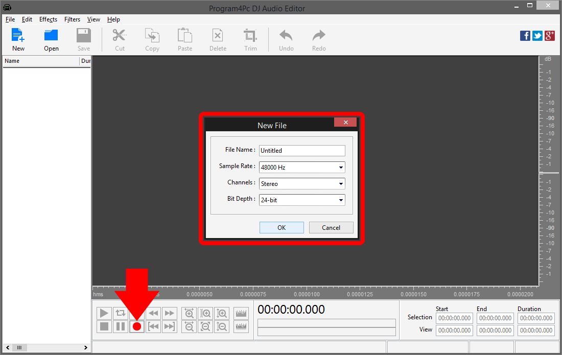The image size is (562, 355).
Task: Select the Loop playback icon
Action: pyautogui.click(x=120, y=313)
